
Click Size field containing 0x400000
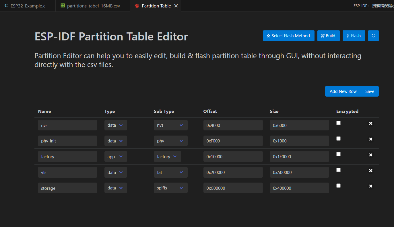pyautogui.click(x=299, y=188)
